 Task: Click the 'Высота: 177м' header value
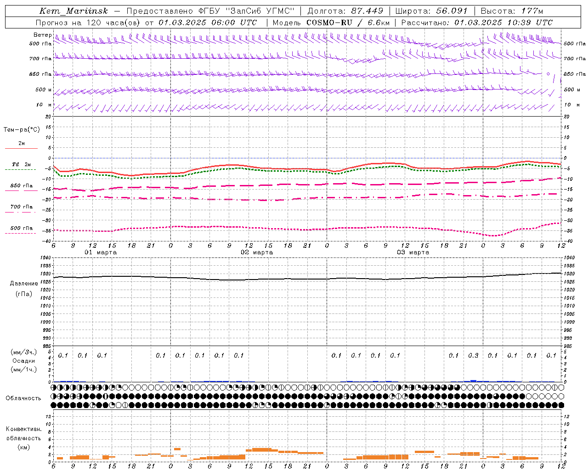pyautogui.click(x=511, y=11)
